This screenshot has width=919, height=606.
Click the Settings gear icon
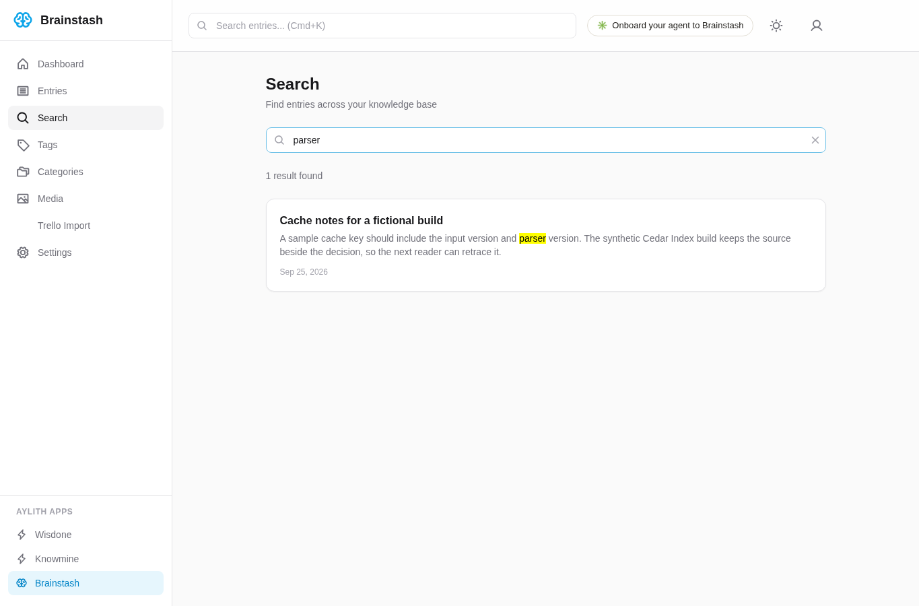tap(23, 252)
